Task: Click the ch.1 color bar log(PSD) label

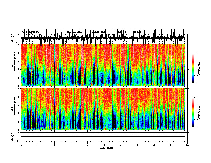Action: pos(200,69)
